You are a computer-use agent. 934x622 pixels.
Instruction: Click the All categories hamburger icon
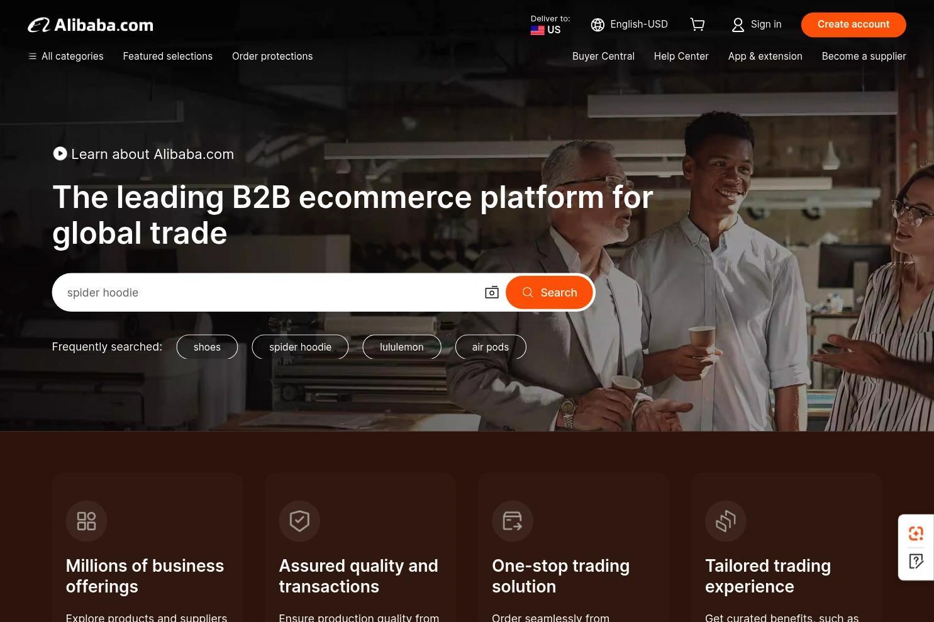pyautogui.click(x=33, y=56)
